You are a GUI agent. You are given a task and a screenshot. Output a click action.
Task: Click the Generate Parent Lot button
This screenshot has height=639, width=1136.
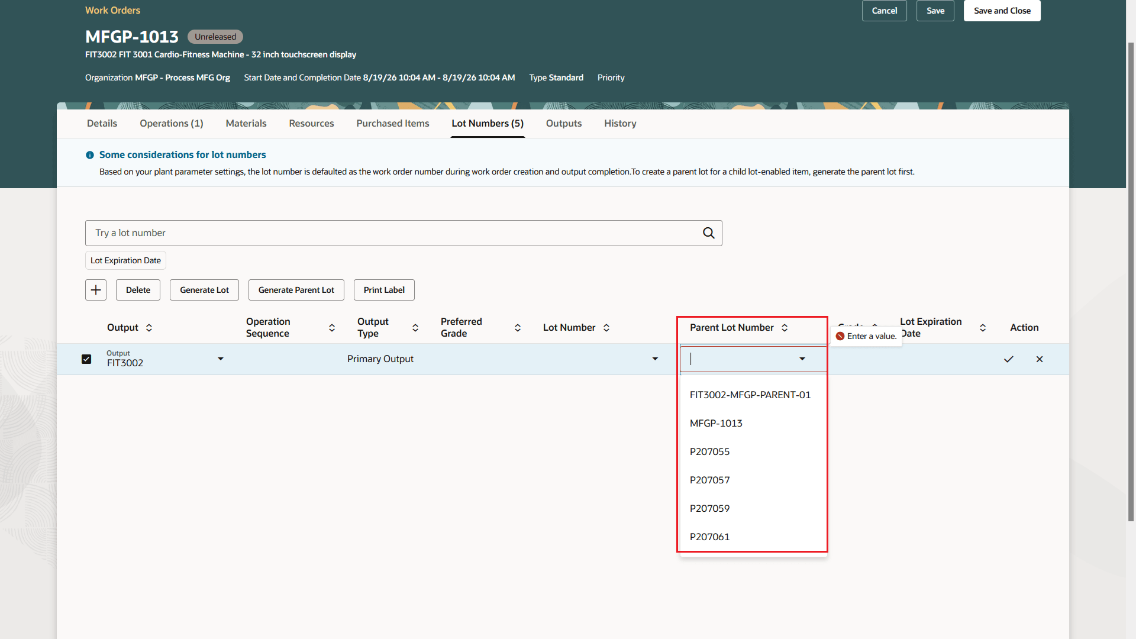coord(296,290)
